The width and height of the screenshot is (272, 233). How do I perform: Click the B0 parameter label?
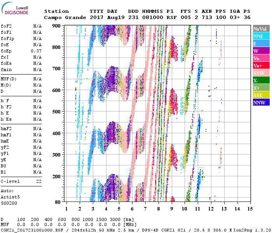[3, 166]
